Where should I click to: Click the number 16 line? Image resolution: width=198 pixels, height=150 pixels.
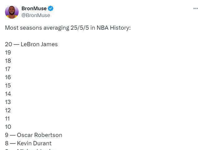coord(8,77)
